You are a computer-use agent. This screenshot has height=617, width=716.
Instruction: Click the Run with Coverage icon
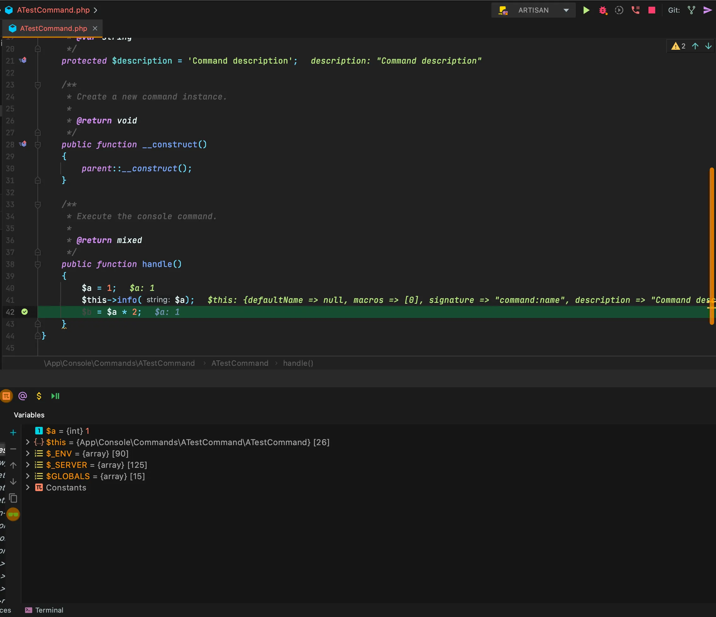619,10
